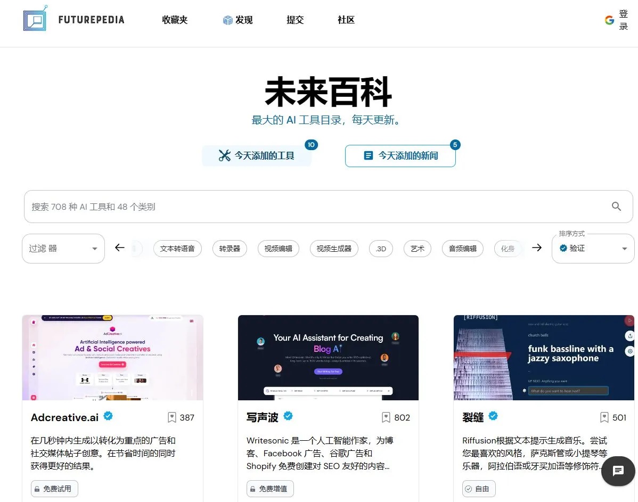Select the 转录器 category chip
This screenshot has width=638, height=502.
tap(230, 249)
